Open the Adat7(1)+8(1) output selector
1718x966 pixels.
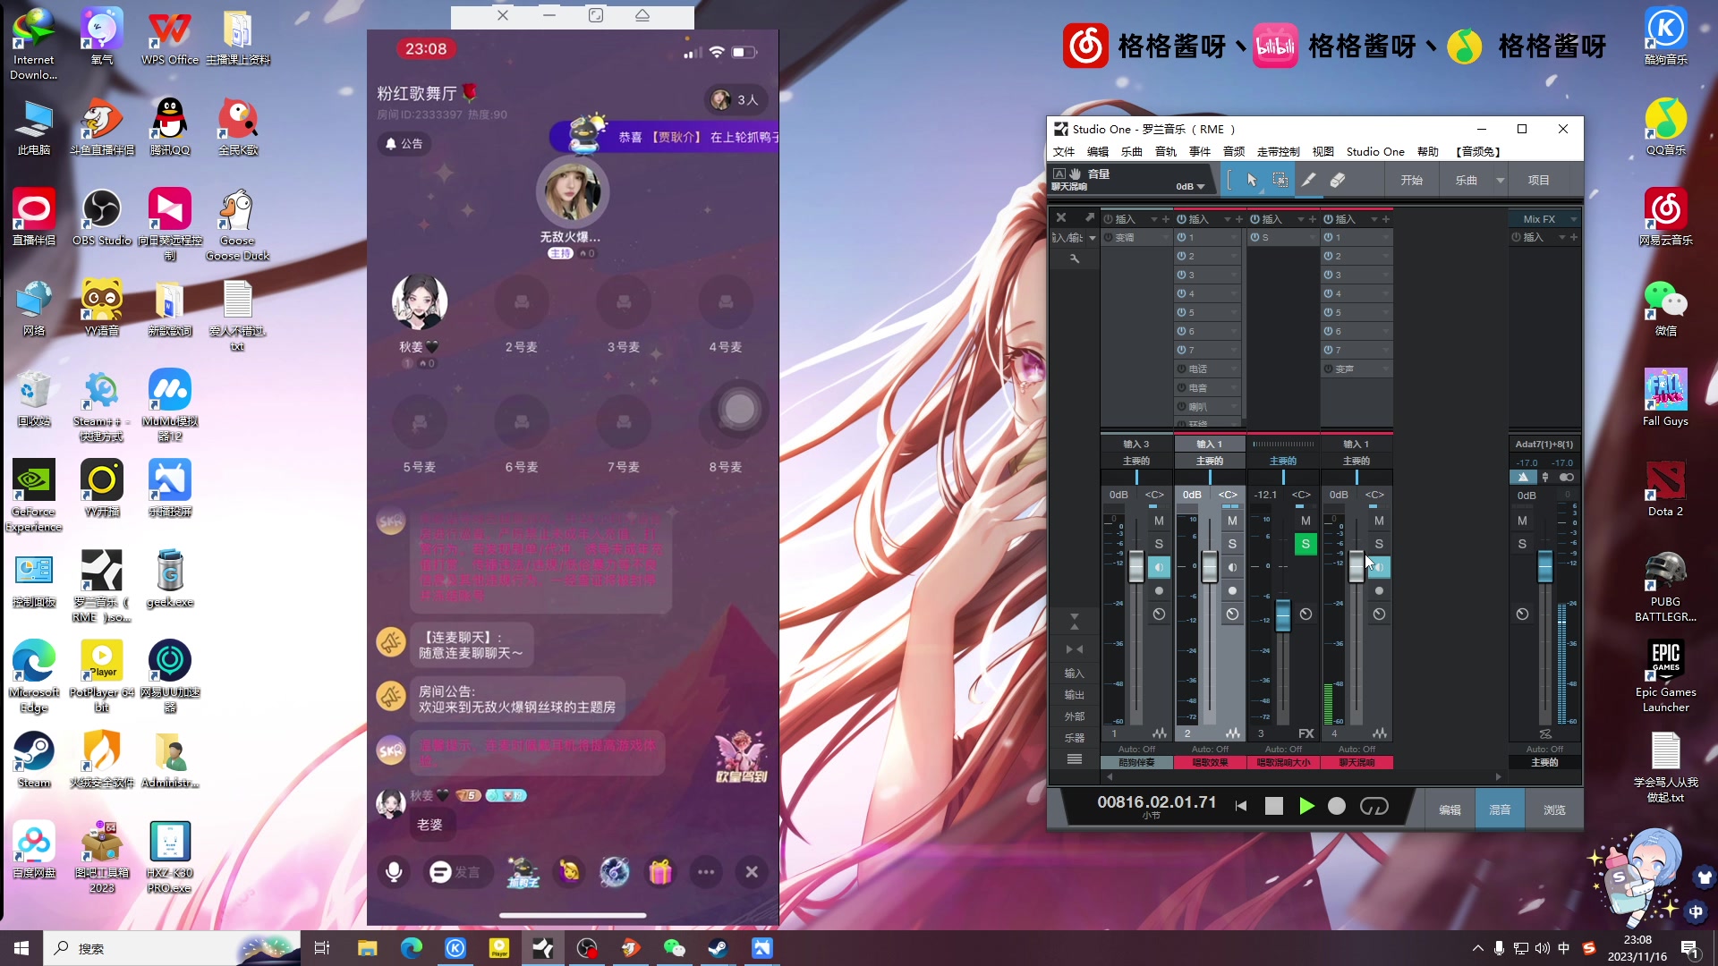1544,444
